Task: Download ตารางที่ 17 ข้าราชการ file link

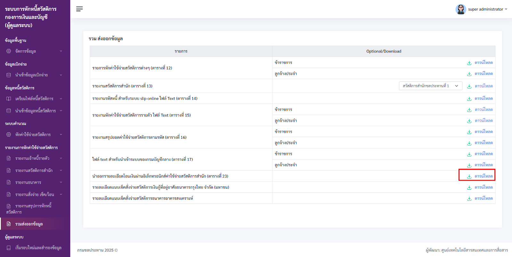Action: (484, 154)
